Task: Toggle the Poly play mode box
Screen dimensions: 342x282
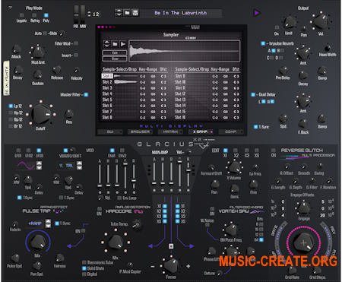Action: coord(46,15)
